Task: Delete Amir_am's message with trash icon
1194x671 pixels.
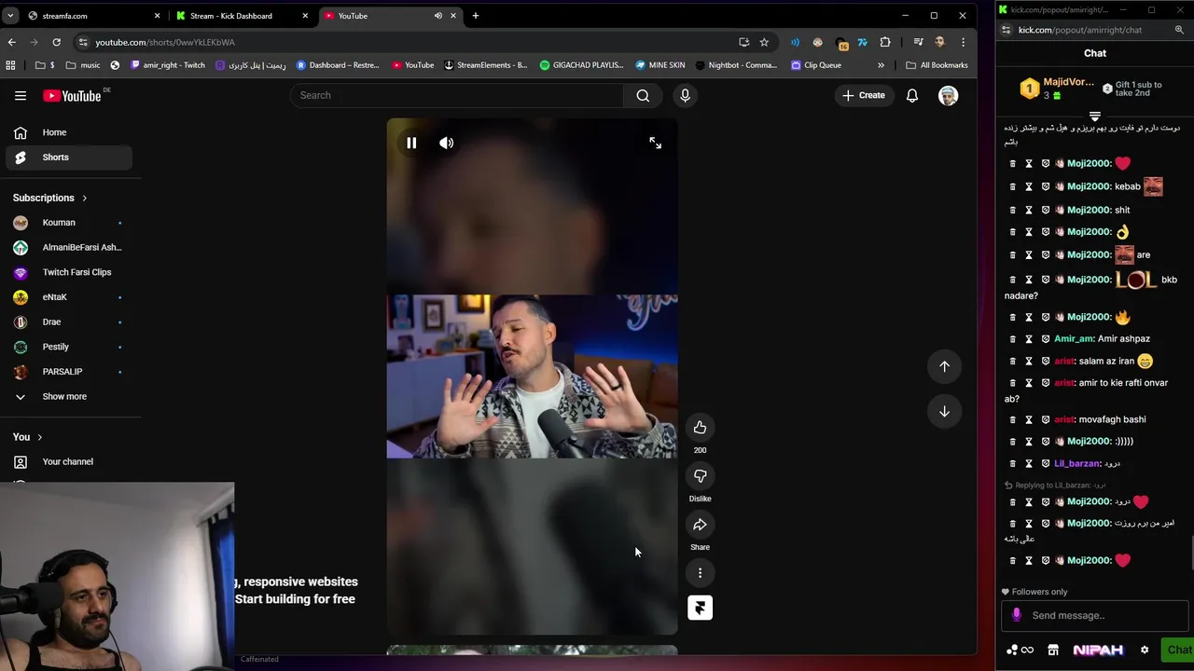Action: 1013,339
